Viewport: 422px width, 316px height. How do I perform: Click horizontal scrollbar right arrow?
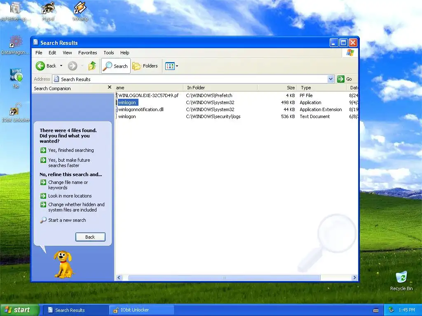pyautogui.click(x=354, y=278)
